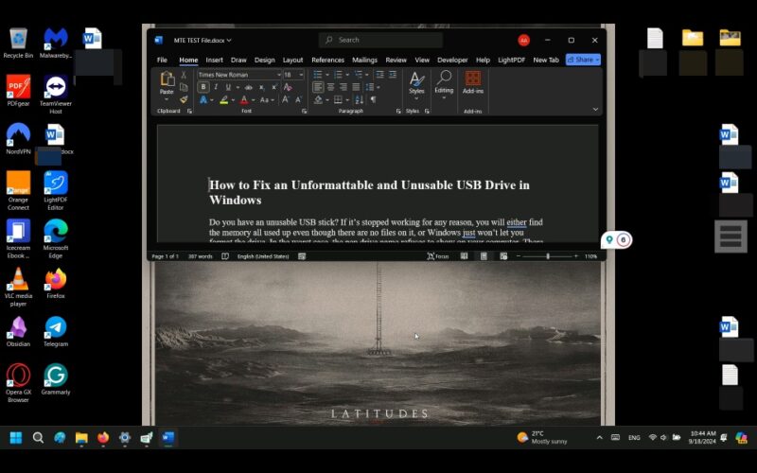Click the Share button

tap(583, 60)
